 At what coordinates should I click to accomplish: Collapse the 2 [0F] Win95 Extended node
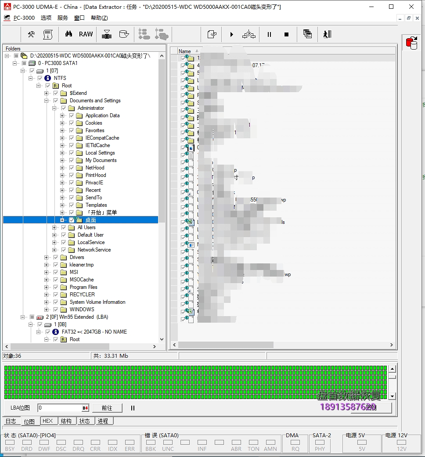point(22,317)
